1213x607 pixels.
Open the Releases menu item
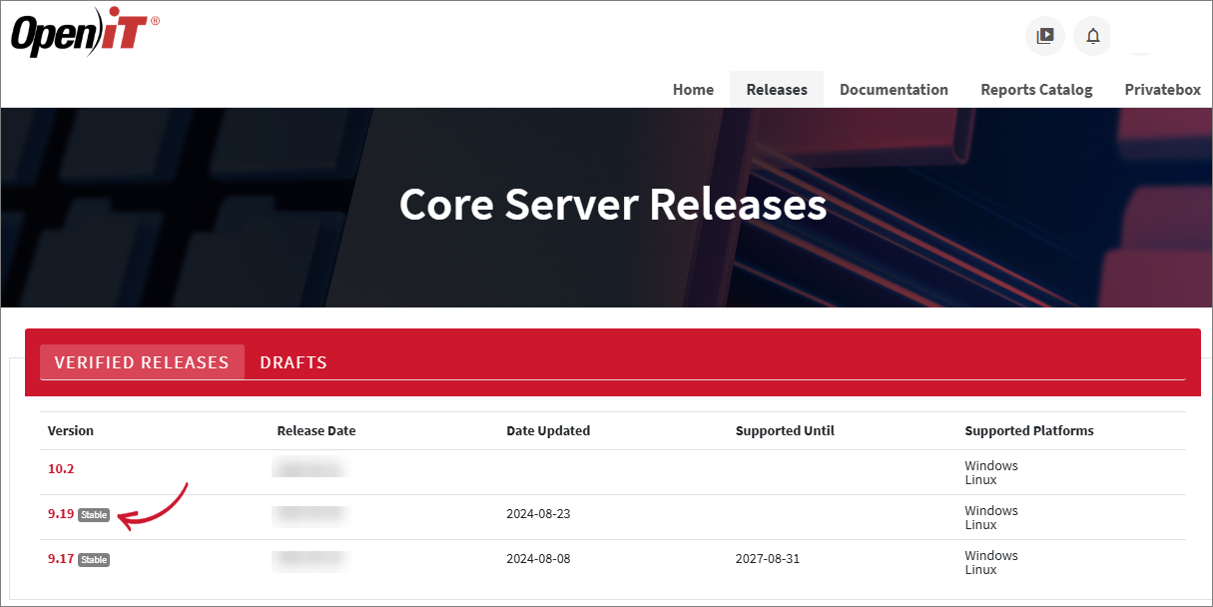pyautogui.click(x=777, y=89)
